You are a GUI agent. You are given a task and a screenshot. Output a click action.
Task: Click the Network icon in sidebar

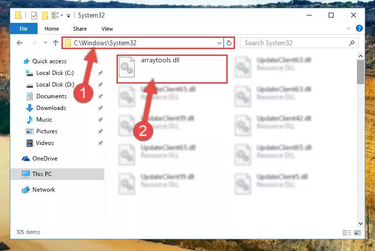click(x=26, y=190)
